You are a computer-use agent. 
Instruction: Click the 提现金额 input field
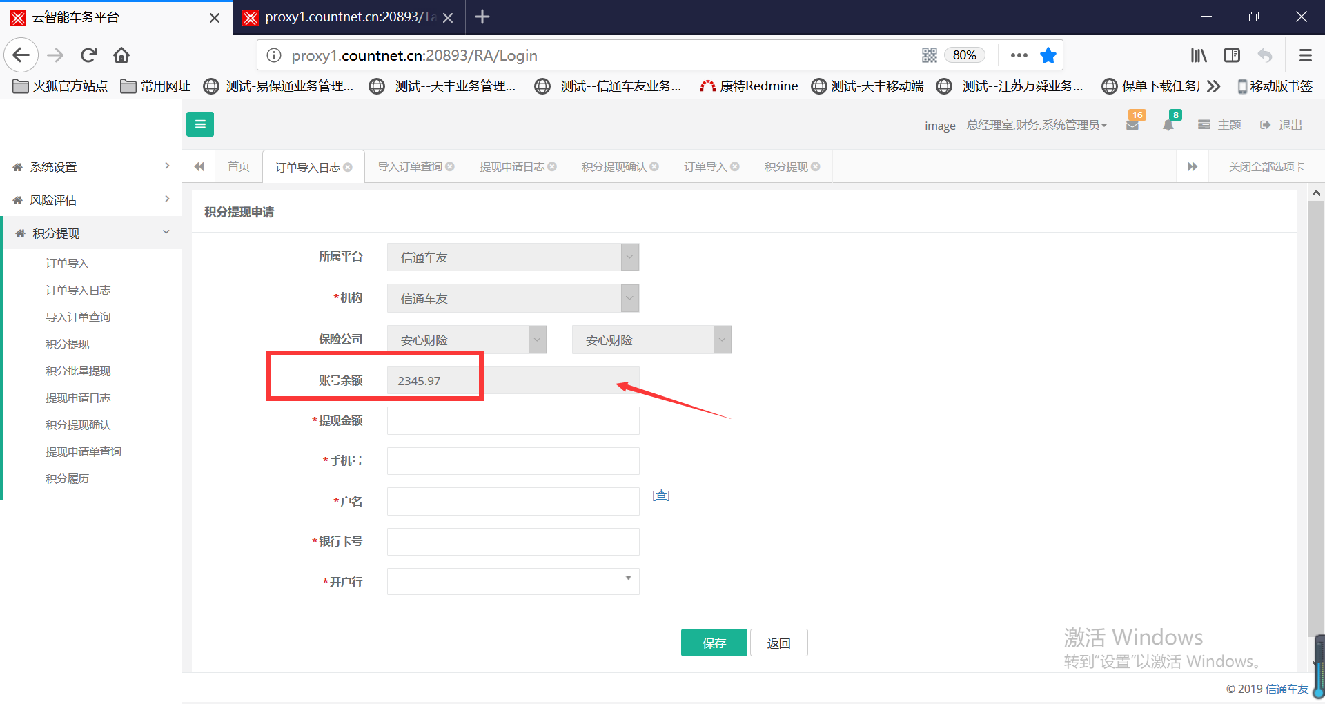coord(513,420)
